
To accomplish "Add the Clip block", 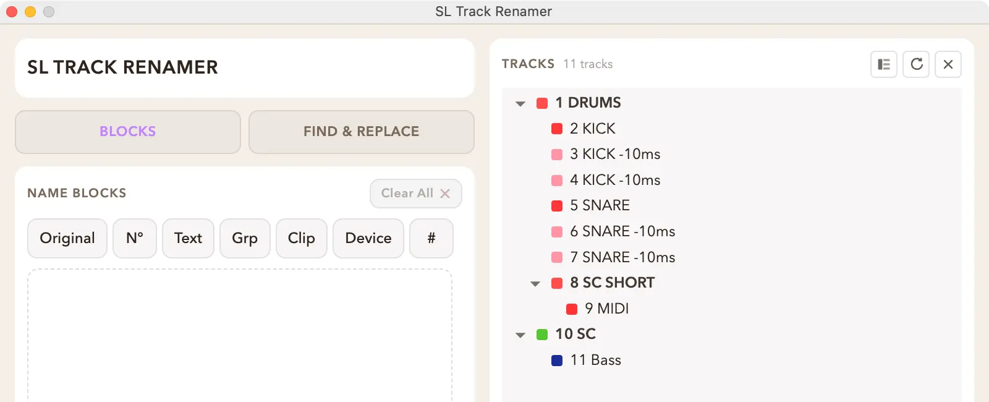I will pos(302,238).
